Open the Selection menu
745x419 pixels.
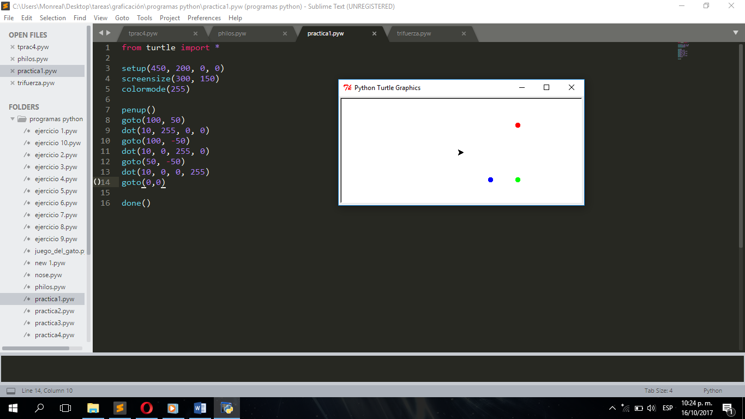[53, 18]
